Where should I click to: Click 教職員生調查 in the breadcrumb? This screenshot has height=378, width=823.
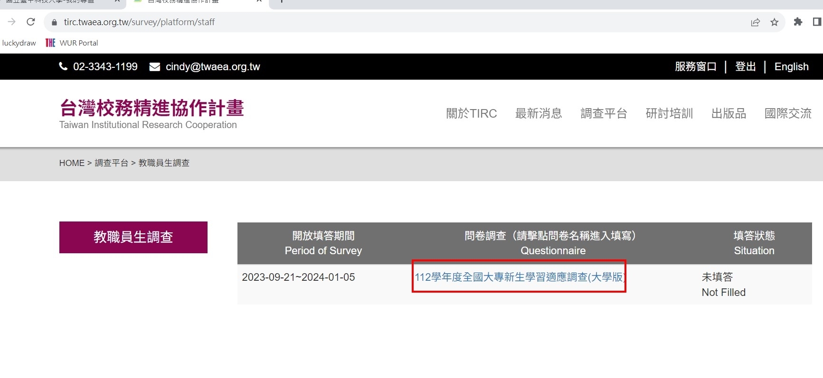pos(164,163)
